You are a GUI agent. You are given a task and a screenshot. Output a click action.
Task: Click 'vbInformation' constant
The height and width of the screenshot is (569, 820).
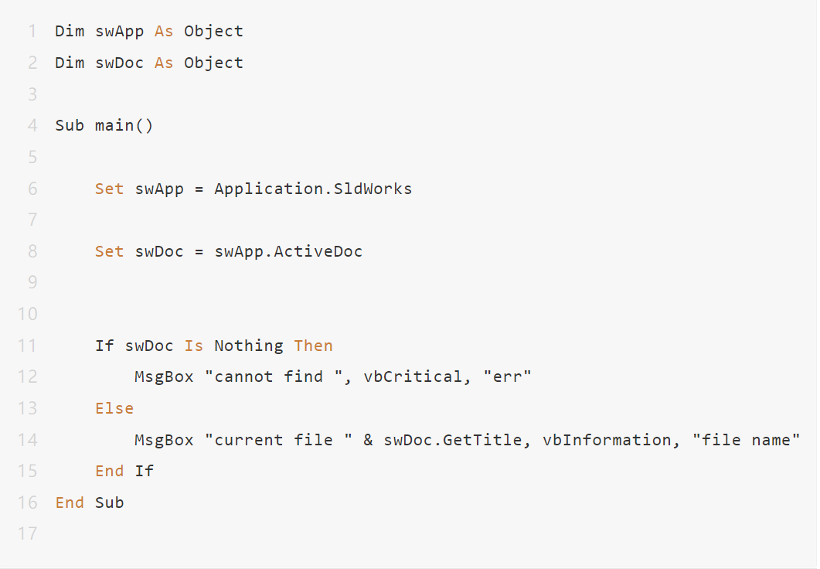pyautogui.click(x=607, y=440)
